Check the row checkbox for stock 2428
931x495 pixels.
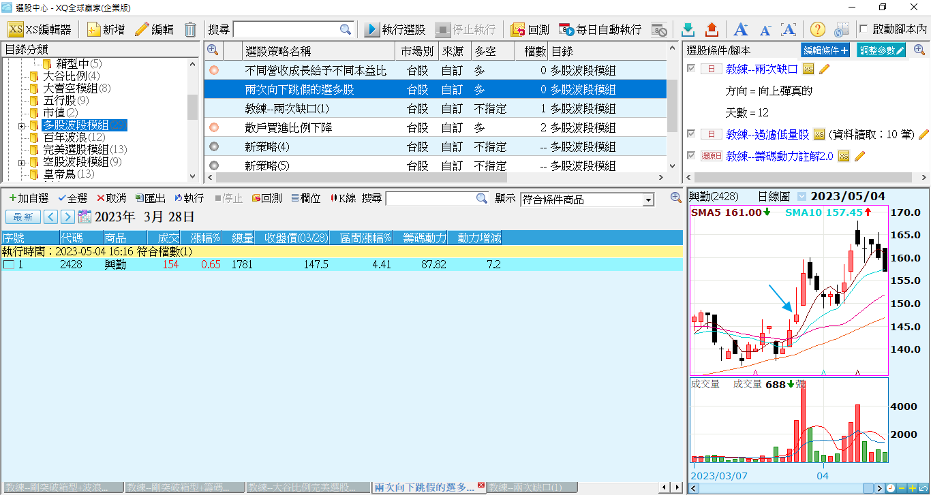click(8, 265)
